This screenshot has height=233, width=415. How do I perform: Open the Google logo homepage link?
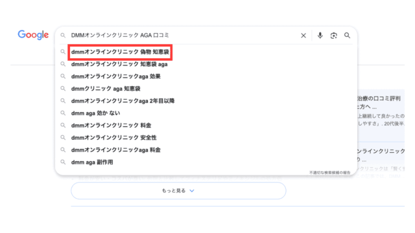[x=33, y=34]
